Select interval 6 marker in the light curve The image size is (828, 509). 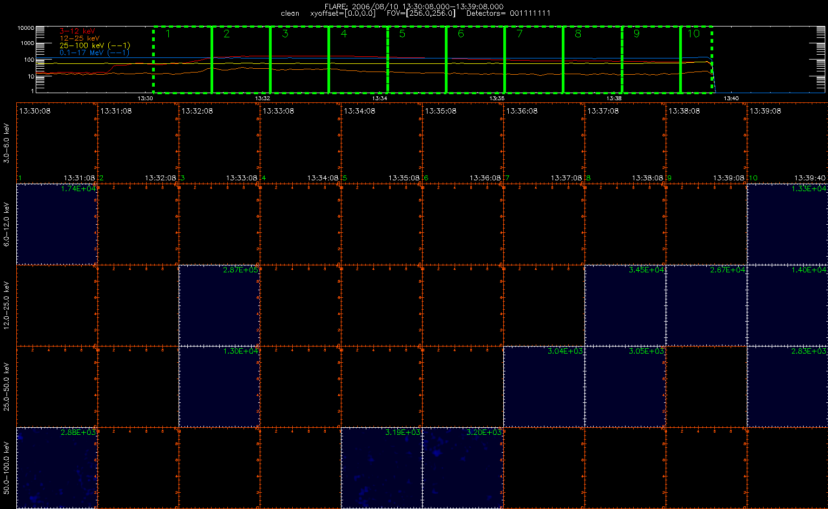[461, 34]
